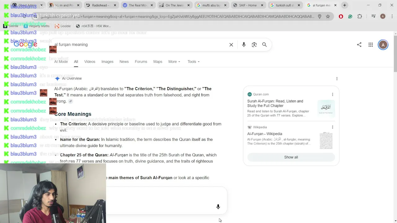Open the HSK bookmark

pos(93,26)
